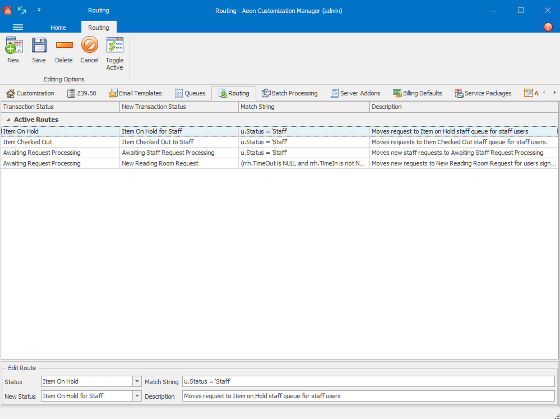Open help via the question mark icon
The image size is (560, 419).
pyautogui.click(x=548, y=27)
